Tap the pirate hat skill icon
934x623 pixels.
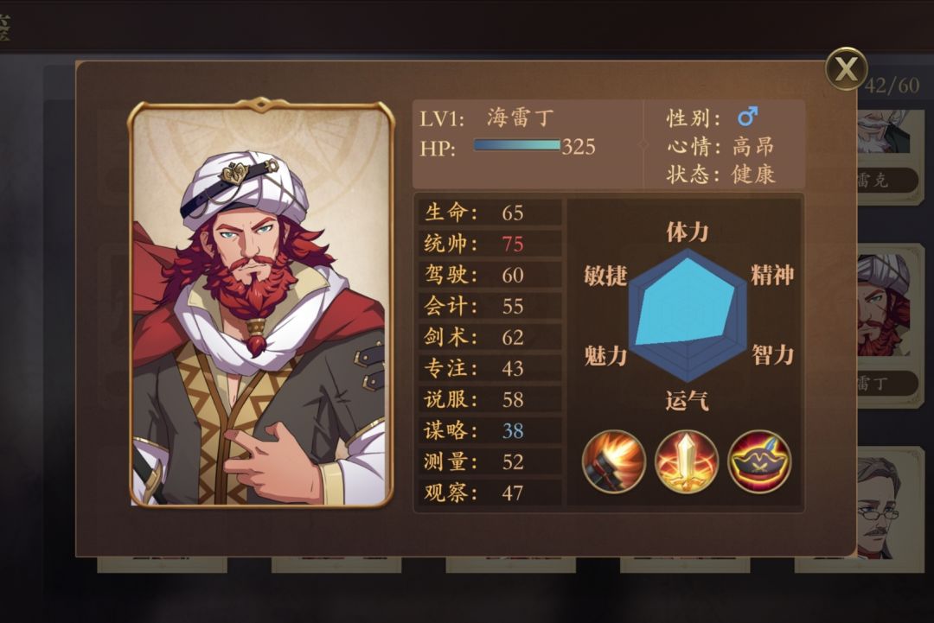[759, 461]
